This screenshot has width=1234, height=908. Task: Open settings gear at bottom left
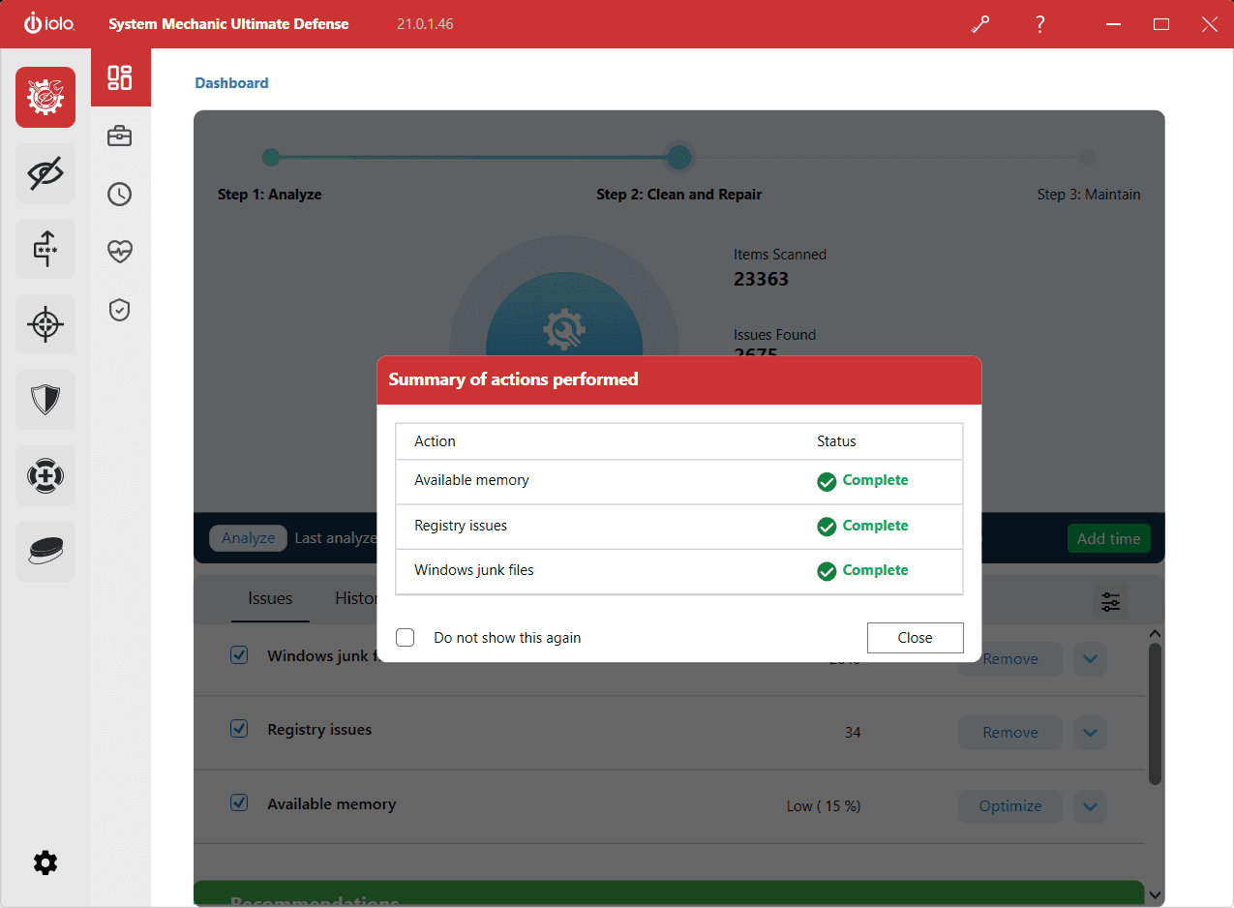click(x=45, y=863)
